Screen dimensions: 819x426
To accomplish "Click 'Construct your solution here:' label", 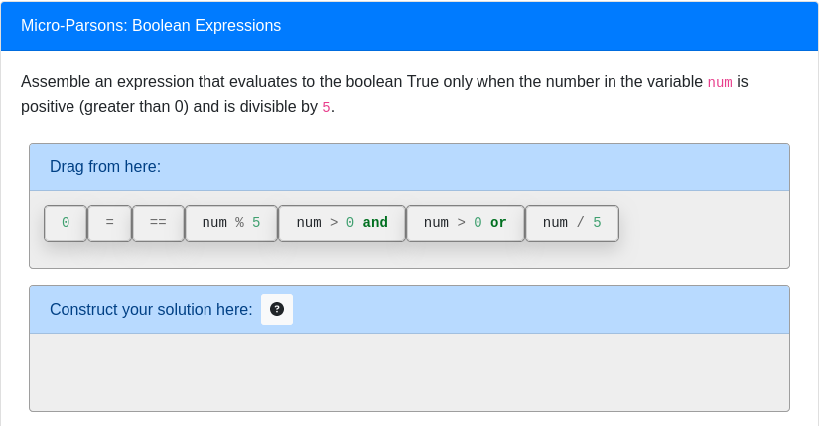I will [151, 309].
